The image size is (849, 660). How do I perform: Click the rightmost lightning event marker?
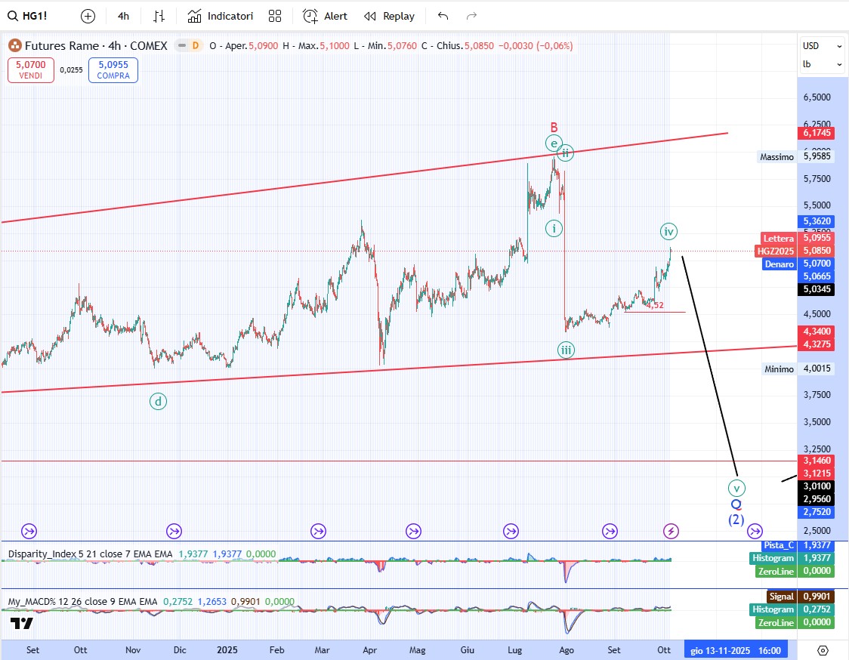coord(671,532)
